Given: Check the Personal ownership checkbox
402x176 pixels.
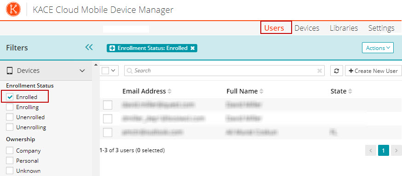Looking at the screenshot, I should [x=10, y=161].
